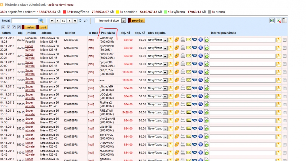This screenshot has width=306, height=161.
Task: Tick the row checkbox for order 35913
Action: pos(285,72)
